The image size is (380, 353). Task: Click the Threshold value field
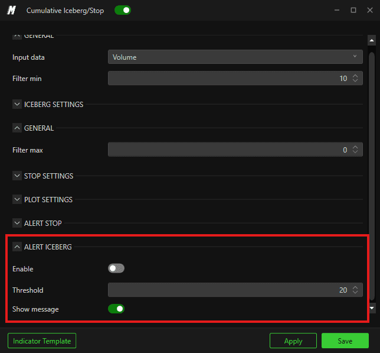(235, 290)
